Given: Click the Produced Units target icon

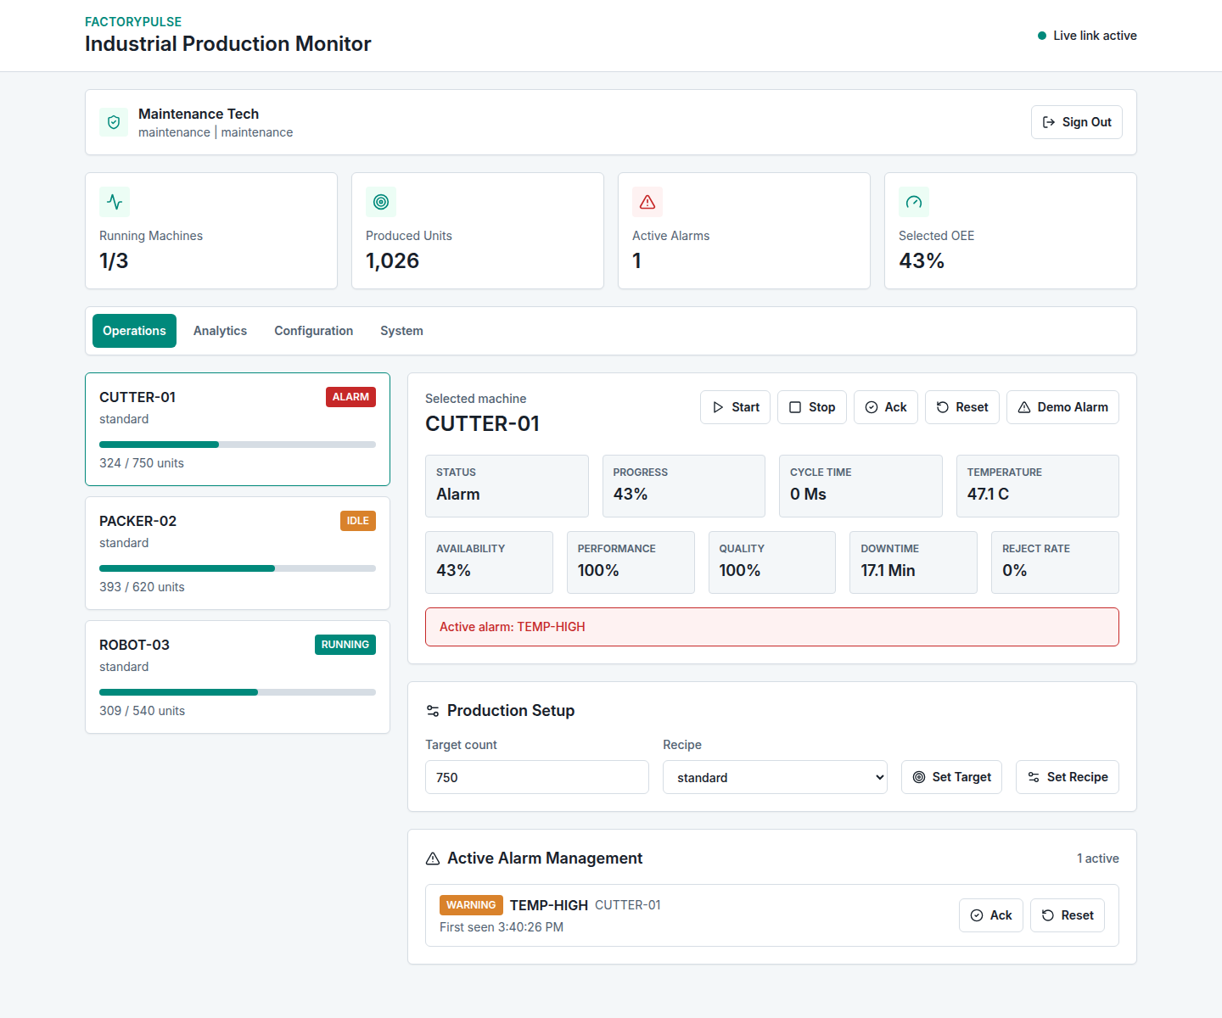Looking at the screenshot, I should pos(381,202).
